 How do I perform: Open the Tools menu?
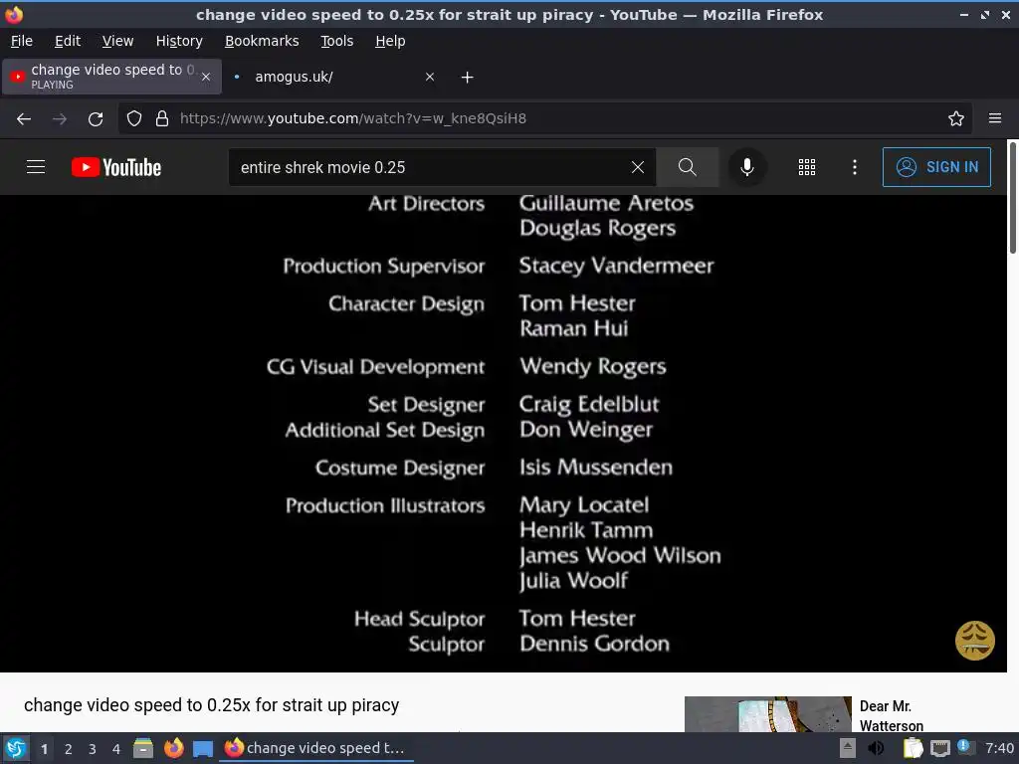[336, 41]
